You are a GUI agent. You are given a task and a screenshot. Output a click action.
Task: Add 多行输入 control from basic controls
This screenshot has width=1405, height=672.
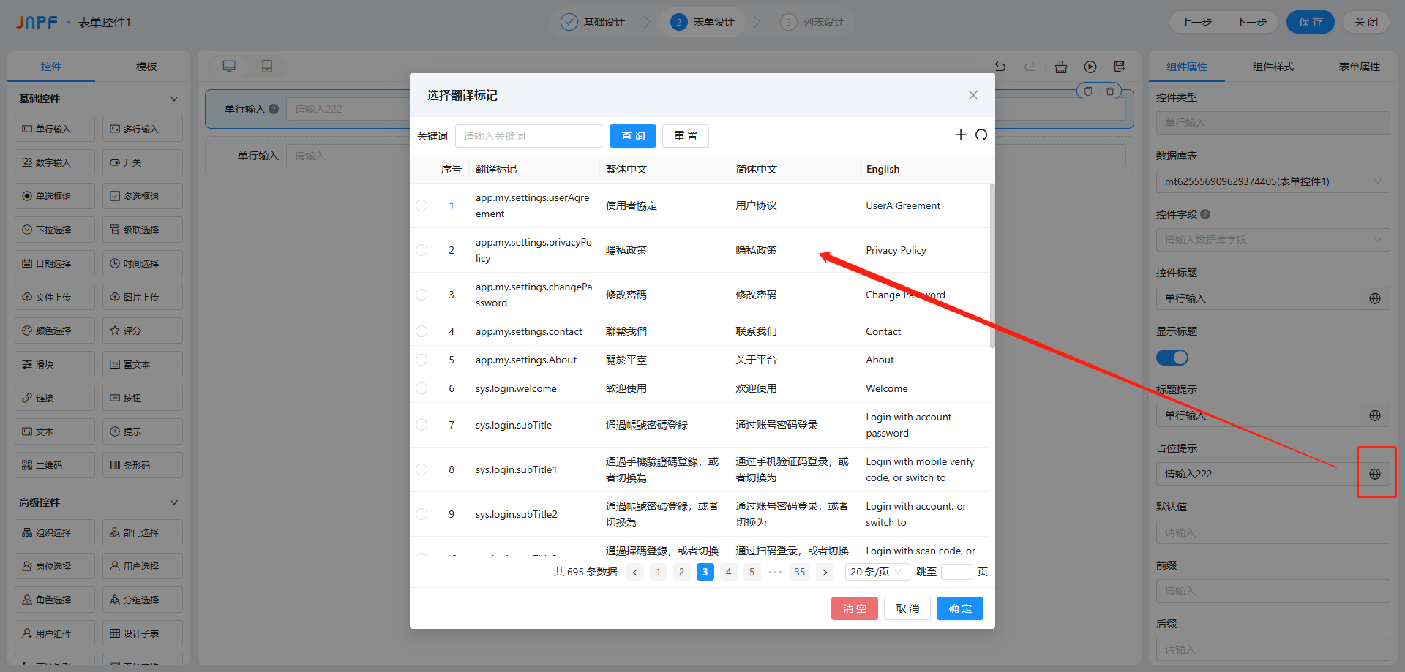(143, 129)
